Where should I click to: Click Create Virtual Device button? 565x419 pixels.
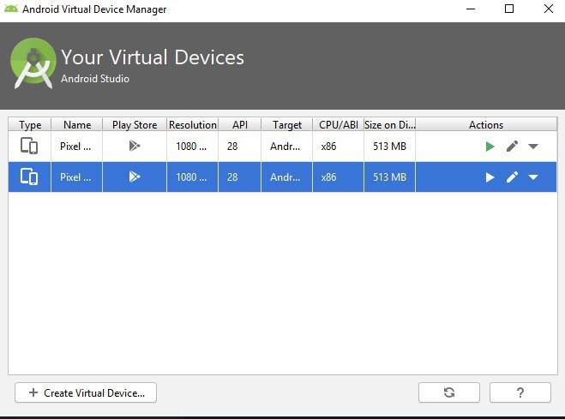click(86, 392)
